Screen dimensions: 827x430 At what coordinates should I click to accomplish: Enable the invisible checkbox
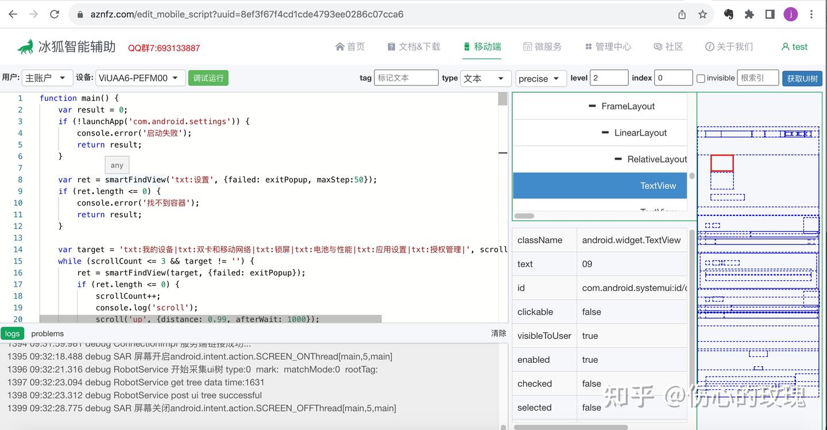click(x=702, y=78)
